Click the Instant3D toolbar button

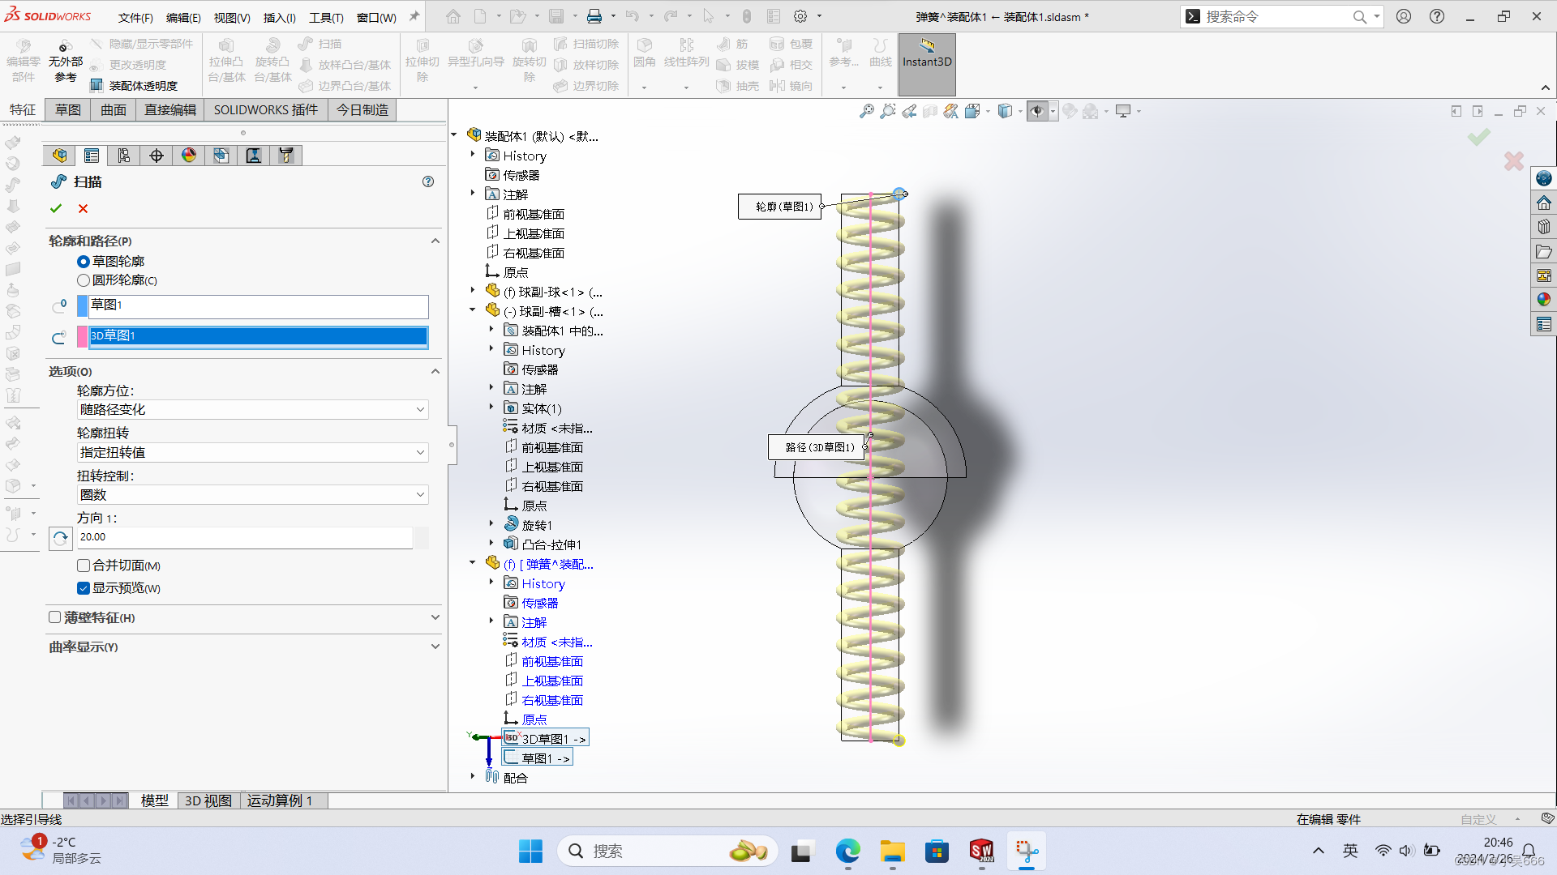pos(927,63)
